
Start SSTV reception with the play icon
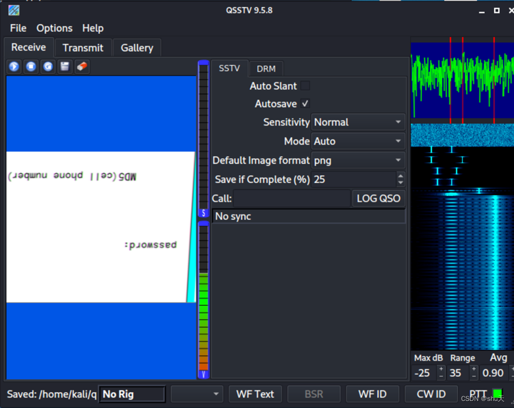[x=14, y=66]
